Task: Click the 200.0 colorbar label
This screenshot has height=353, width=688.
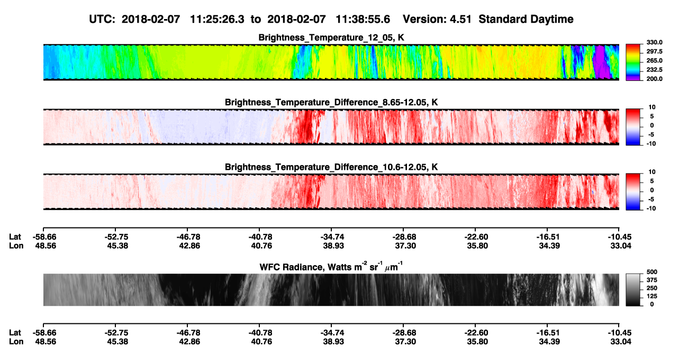Action: click(x=654, y=78)
